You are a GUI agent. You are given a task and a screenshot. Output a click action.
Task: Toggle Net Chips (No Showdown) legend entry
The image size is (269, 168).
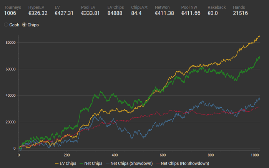pos(183,163)
